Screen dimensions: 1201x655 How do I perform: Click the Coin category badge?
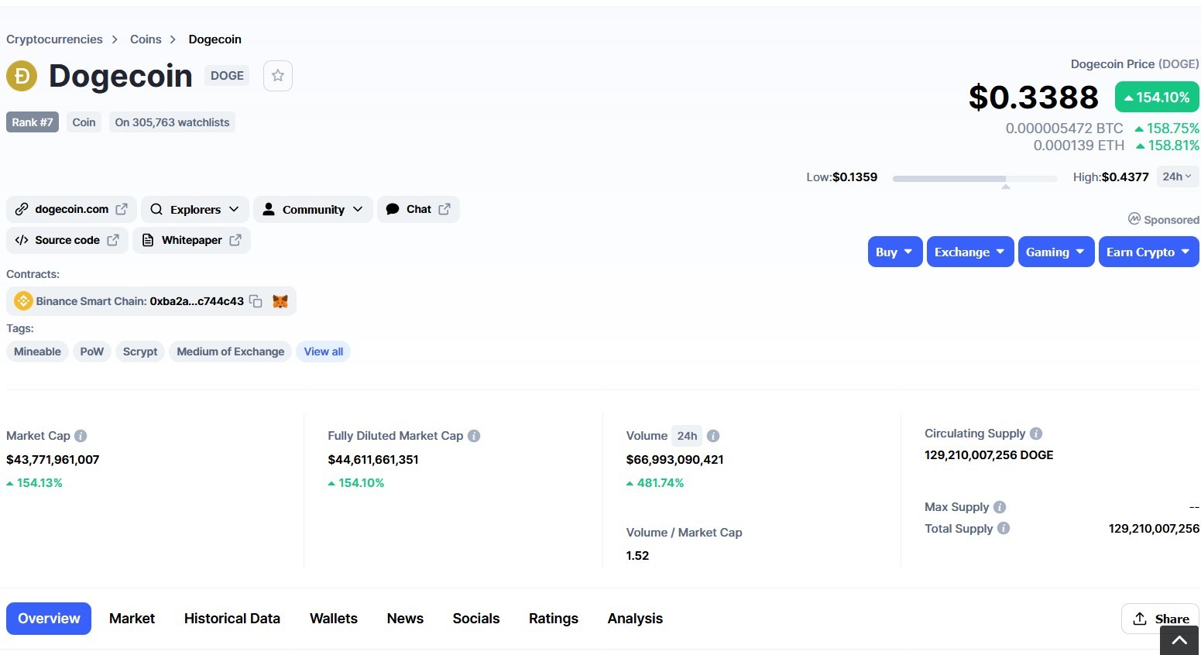pyautogui.click(x=84, y=122)
